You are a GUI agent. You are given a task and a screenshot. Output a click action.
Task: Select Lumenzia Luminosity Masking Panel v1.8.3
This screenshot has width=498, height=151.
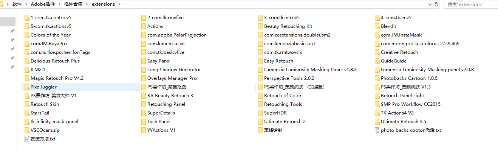pyautogui.click(x=310, y=70)
